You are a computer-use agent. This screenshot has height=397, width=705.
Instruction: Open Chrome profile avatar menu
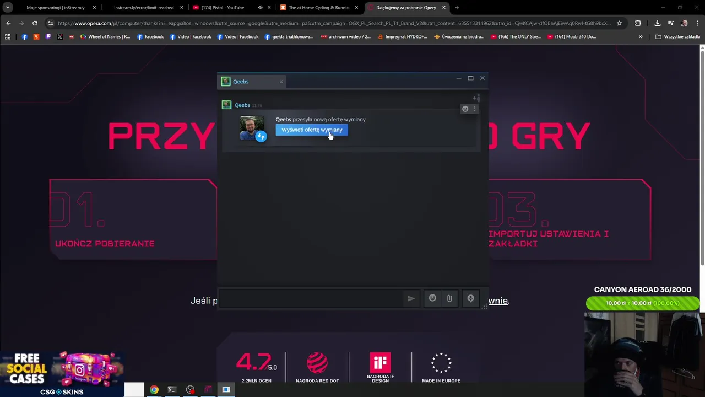point(684,23)
